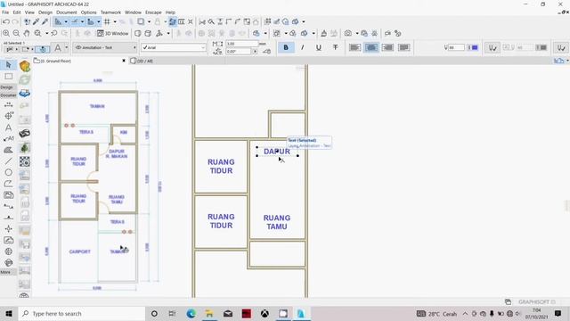Expand the Document toolbox group
Image resolution: width=570 pixels, height=321 pixels.
tap(8, 95)
